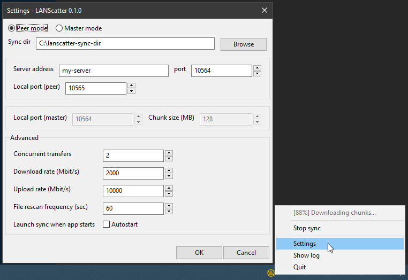The image size is (408, 280).
Task: Click the server port 10564 field
Action: (222, 71)
